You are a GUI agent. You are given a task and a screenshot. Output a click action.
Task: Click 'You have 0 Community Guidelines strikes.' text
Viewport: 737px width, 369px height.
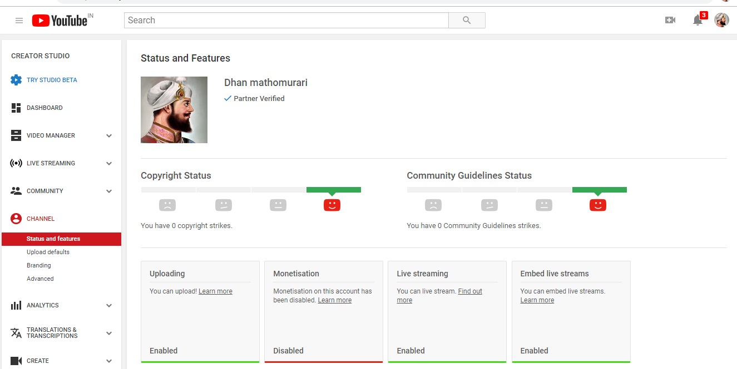click(x=473, y=226)
